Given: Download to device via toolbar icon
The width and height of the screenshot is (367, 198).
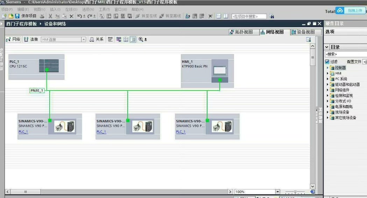Looking at the screenshot, I should tap(109, 16).
